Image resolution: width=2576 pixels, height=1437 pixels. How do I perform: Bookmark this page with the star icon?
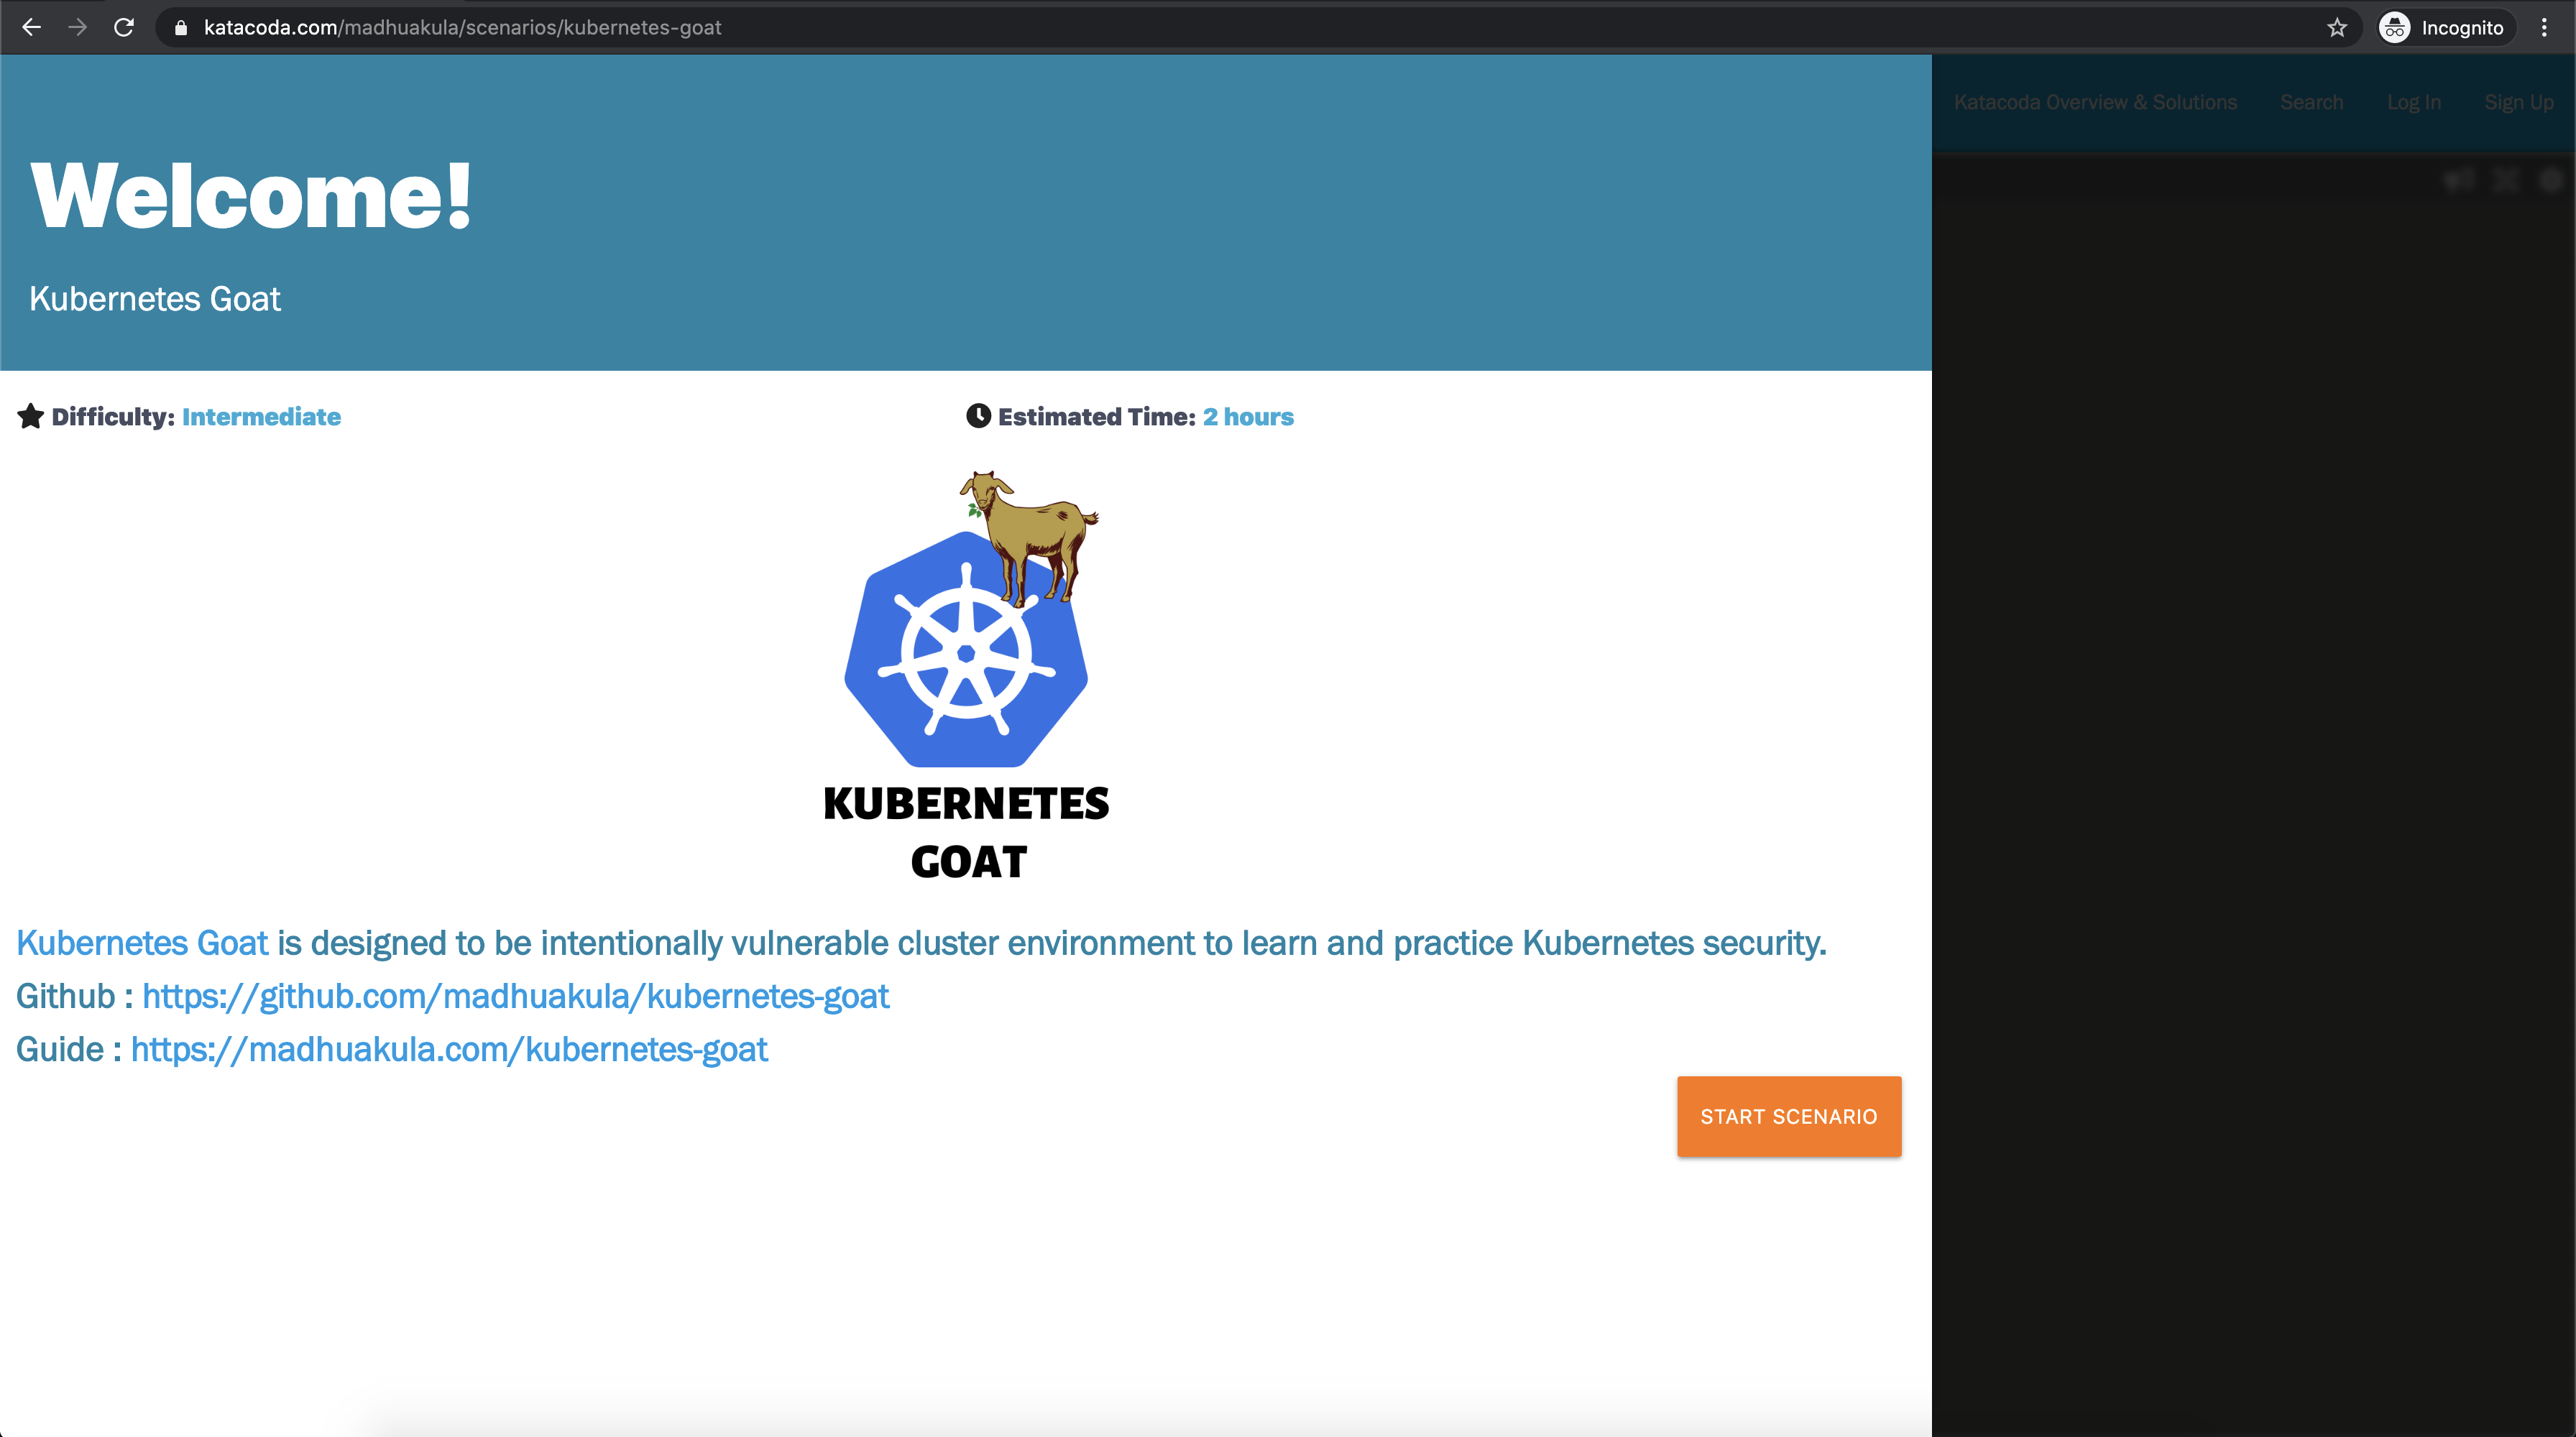tap(2336, 28)
